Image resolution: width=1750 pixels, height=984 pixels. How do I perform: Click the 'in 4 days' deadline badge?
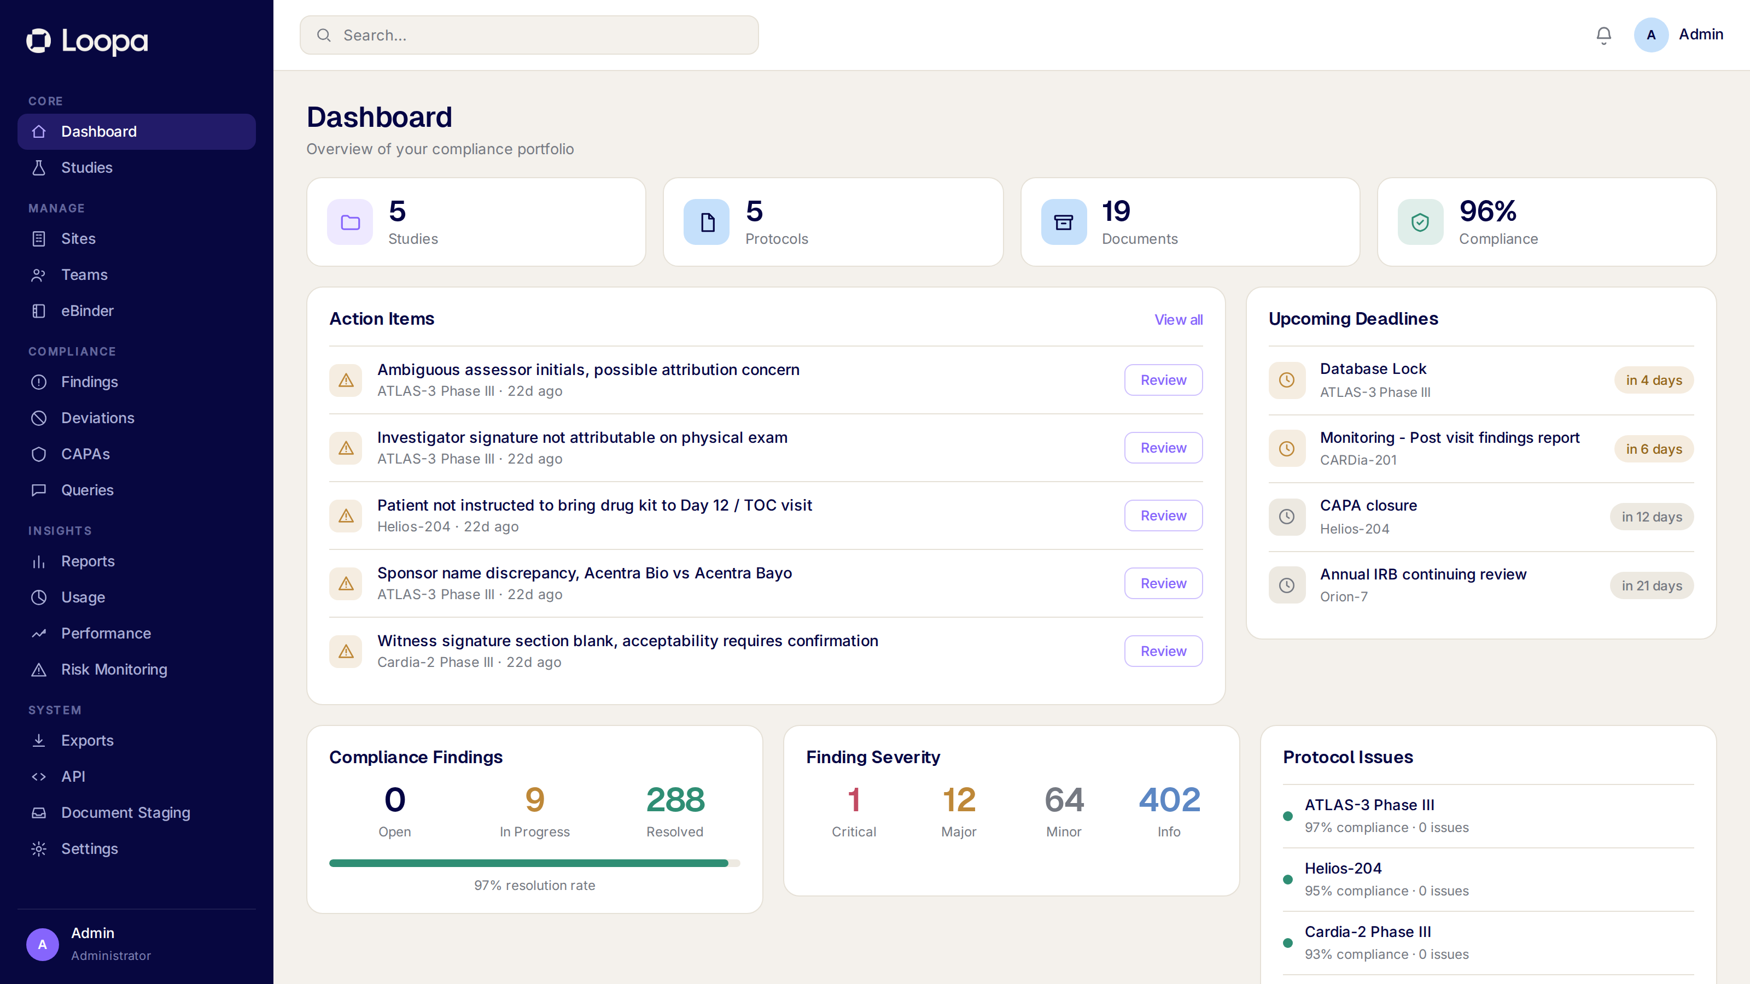[x=1654, y=380]
